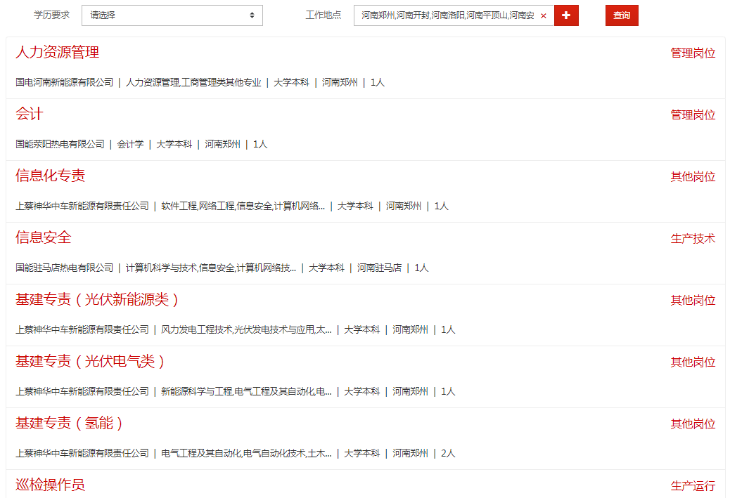Open the 会计 job posting
This screenshot has width=730, height=498.
point(30,114)
